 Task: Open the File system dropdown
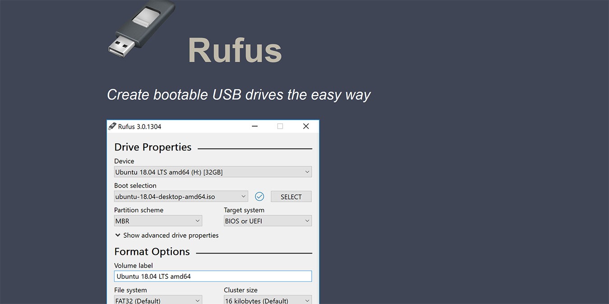pyautogui.click(x=158, y=299)
